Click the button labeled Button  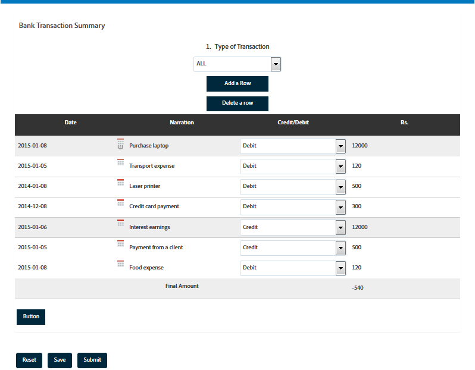tap(31, 316)
